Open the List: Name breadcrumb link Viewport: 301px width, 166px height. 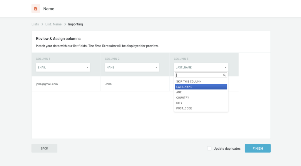pos(53,24)
